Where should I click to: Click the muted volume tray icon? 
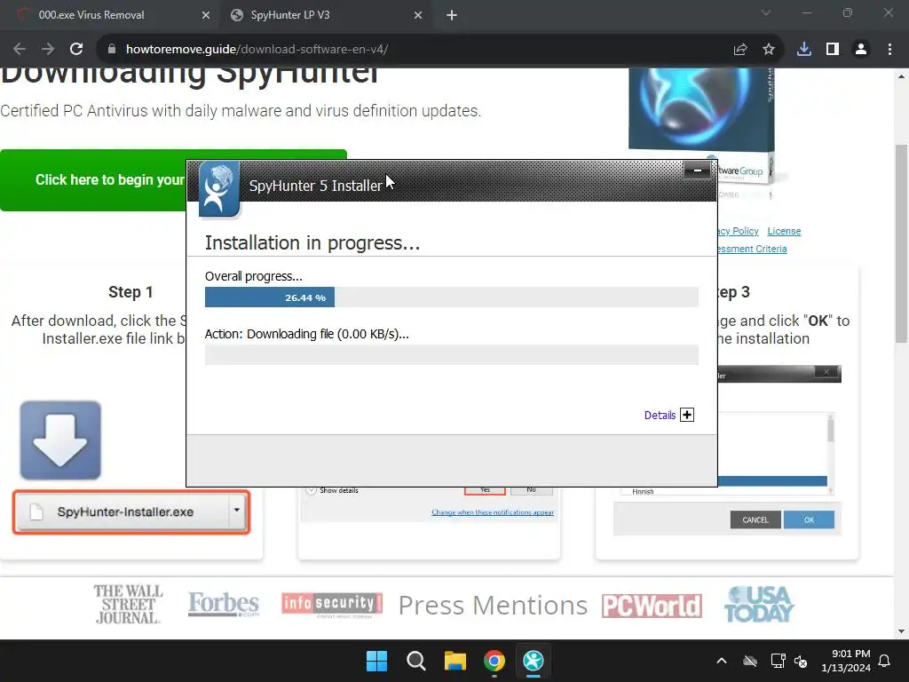801,661
